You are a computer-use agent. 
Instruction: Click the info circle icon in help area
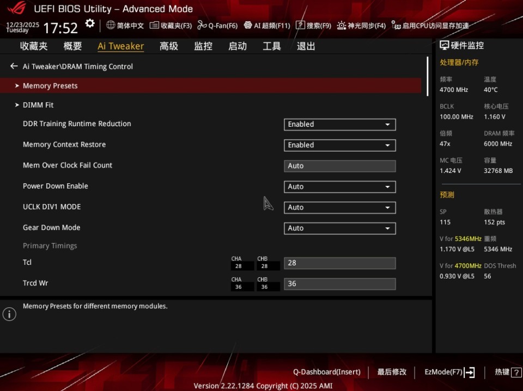(9, 314)
